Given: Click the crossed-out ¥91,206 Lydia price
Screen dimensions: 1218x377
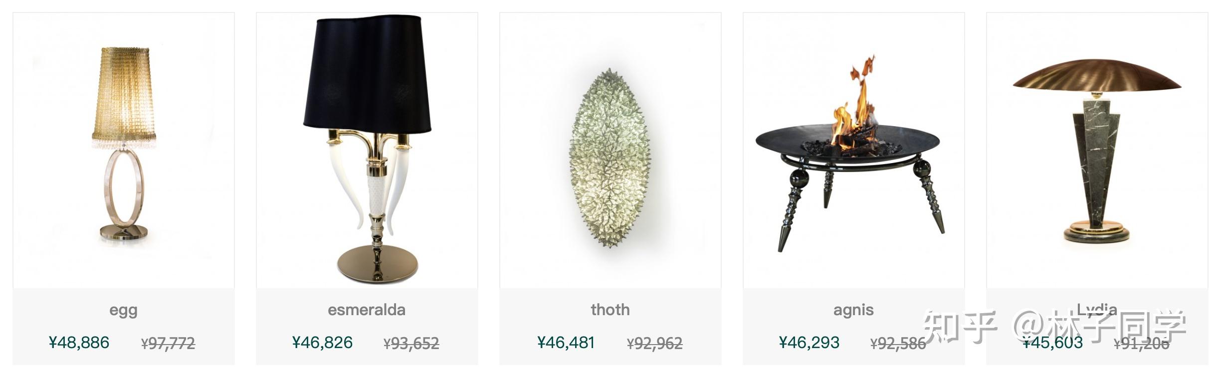Looking at the screenshot, I should point(1141,344).
